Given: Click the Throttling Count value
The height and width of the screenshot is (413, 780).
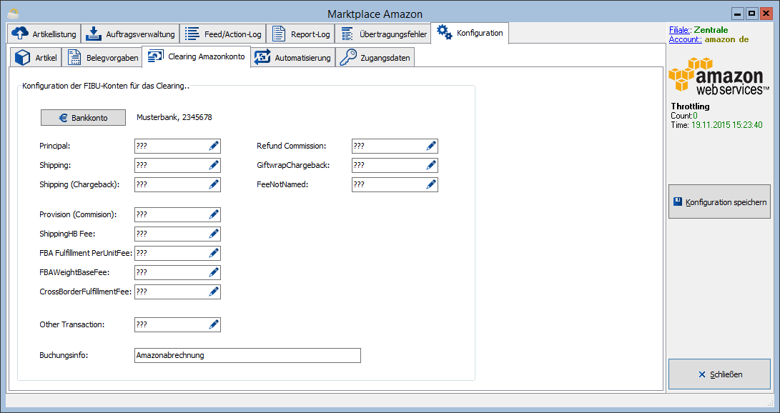Looking at the screenshot, I should pyautogui.click(x=696, y=116).
